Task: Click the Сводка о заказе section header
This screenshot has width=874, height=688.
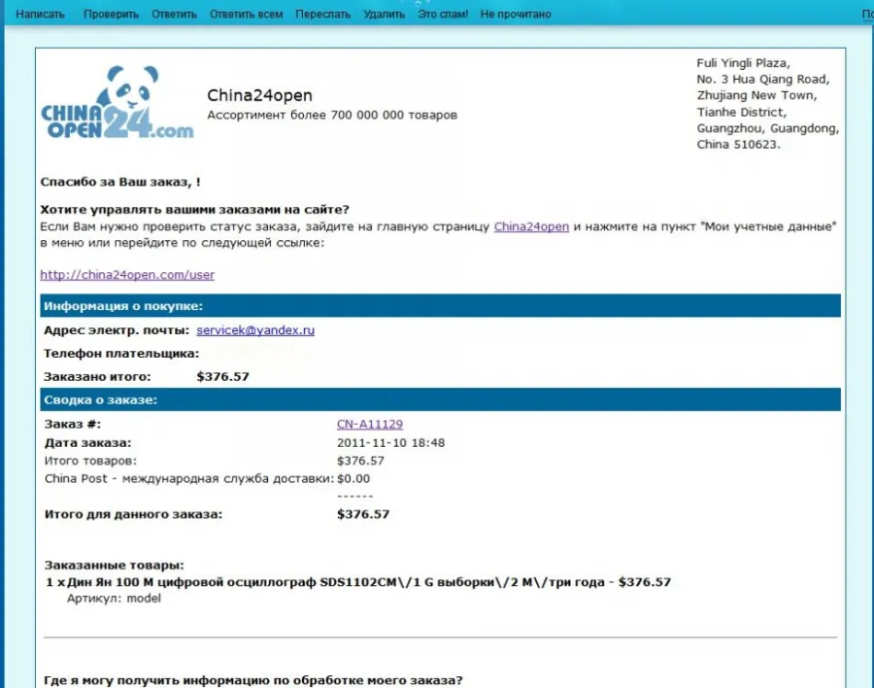Action: (x=440, y=399)
